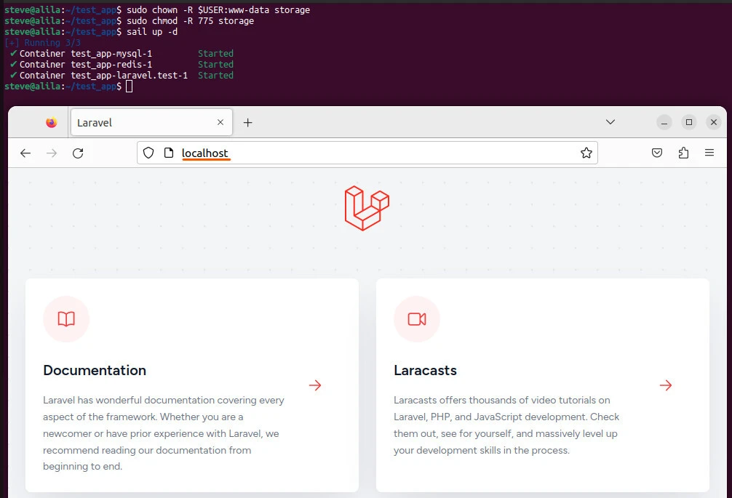Open the Pocket save icon
The width and height of the screenshot is (732, 498).
[657, 153]
